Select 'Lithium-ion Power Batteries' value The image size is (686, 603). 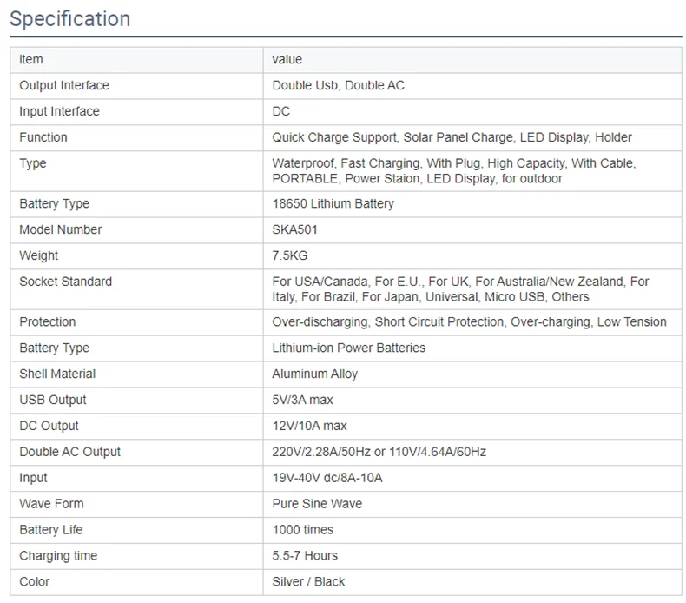pos(349,348)
